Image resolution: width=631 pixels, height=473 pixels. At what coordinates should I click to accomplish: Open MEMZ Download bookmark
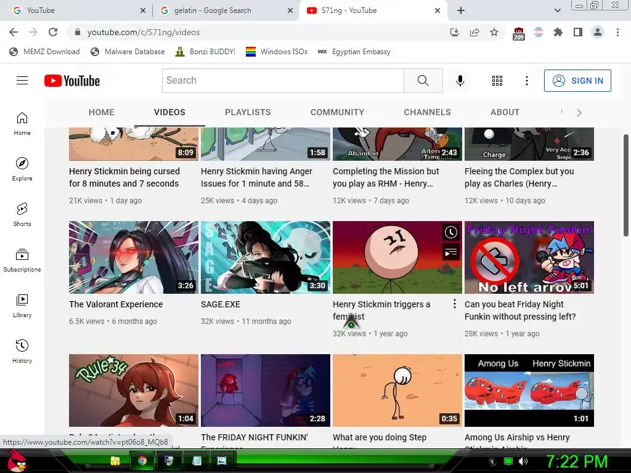point(44,52)
